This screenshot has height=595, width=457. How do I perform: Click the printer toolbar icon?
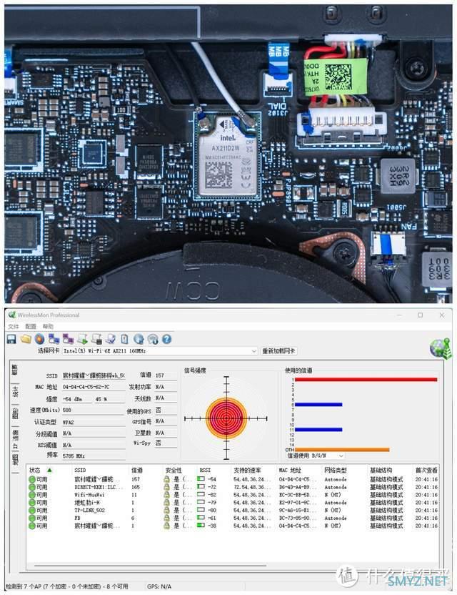click(110, 339)
